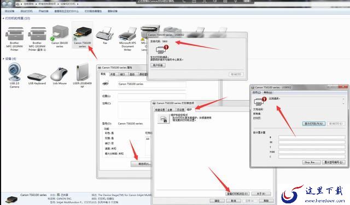
Task: Select the USER-20180409NF computer icon
Action: [x=82, y=75]
